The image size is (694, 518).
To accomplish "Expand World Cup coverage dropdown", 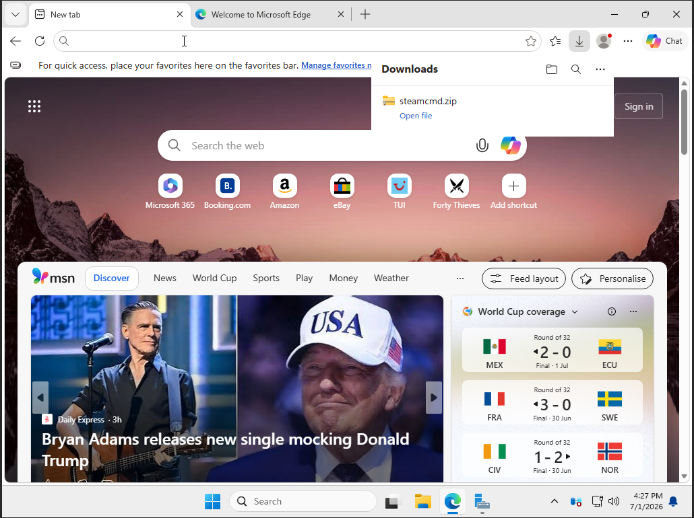I will 575,311.
